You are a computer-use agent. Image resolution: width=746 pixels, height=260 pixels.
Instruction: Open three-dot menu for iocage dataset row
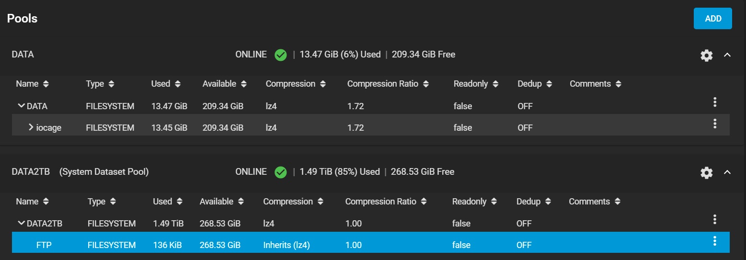(x=714, y=124)
